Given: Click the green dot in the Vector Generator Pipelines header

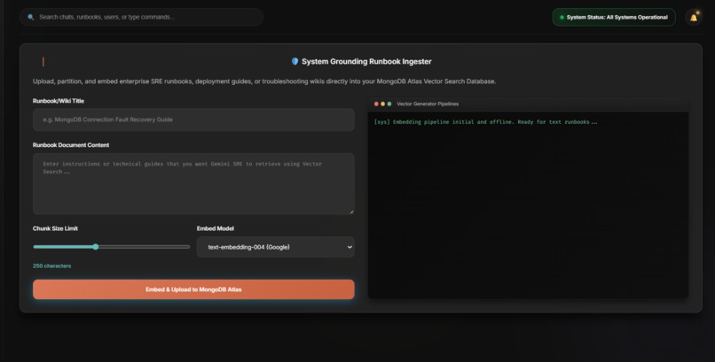Looking at the screenshot, I should [x=389, y=104].
